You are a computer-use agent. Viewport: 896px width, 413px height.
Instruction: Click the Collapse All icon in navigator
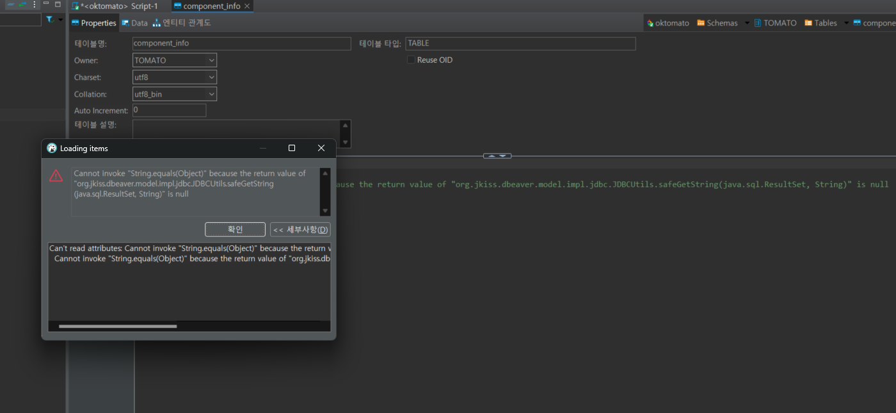click(10, 4)
